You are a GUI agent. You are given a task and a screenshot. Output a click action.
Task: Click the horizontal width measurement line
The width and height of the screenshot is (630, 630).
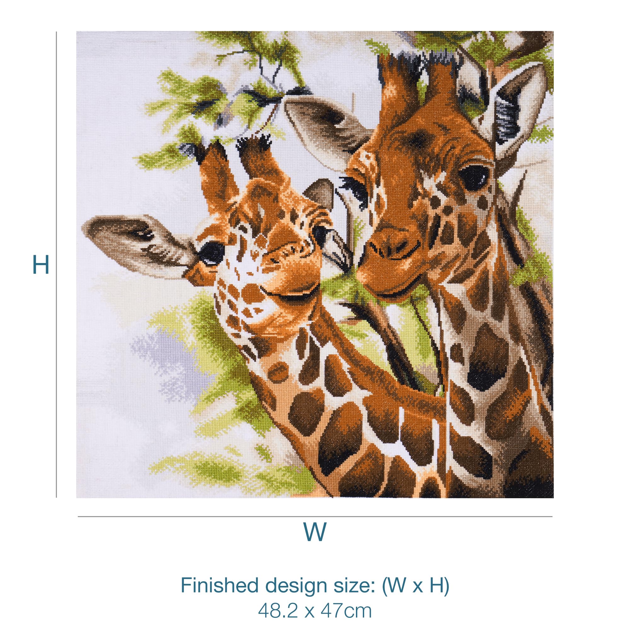pyautogui.click(x=315, y=517)
